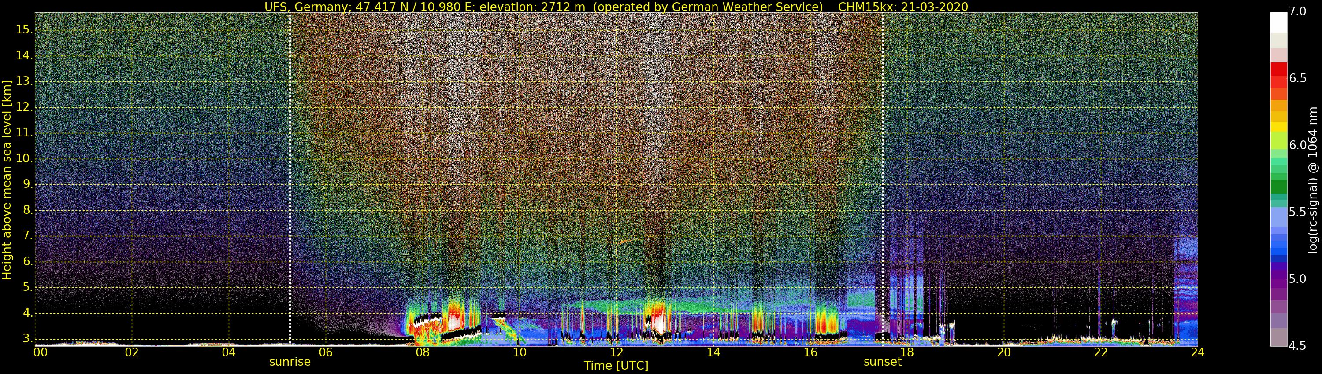
Task: Pick the bright red colorbar segment above 6.5
Action: pos(1279,69)
